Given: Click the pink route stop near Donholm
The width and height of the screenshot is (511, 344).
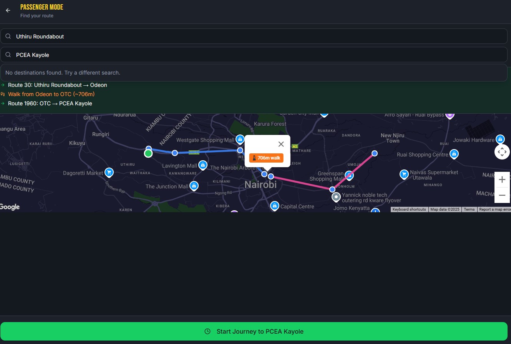Looking at the screenshot, I should 332,189.
